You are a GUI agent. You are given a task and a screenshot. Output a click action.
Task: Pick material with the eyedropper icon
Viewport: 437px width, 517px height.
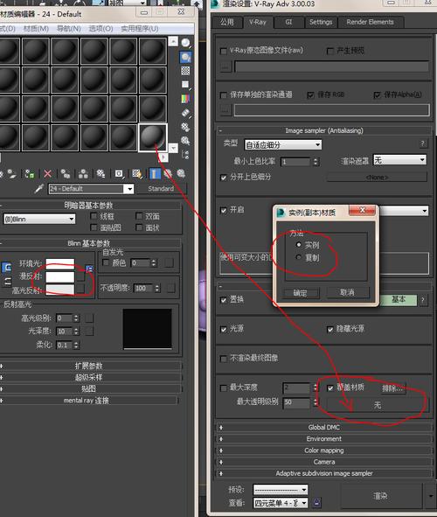(x=39, y=189)
